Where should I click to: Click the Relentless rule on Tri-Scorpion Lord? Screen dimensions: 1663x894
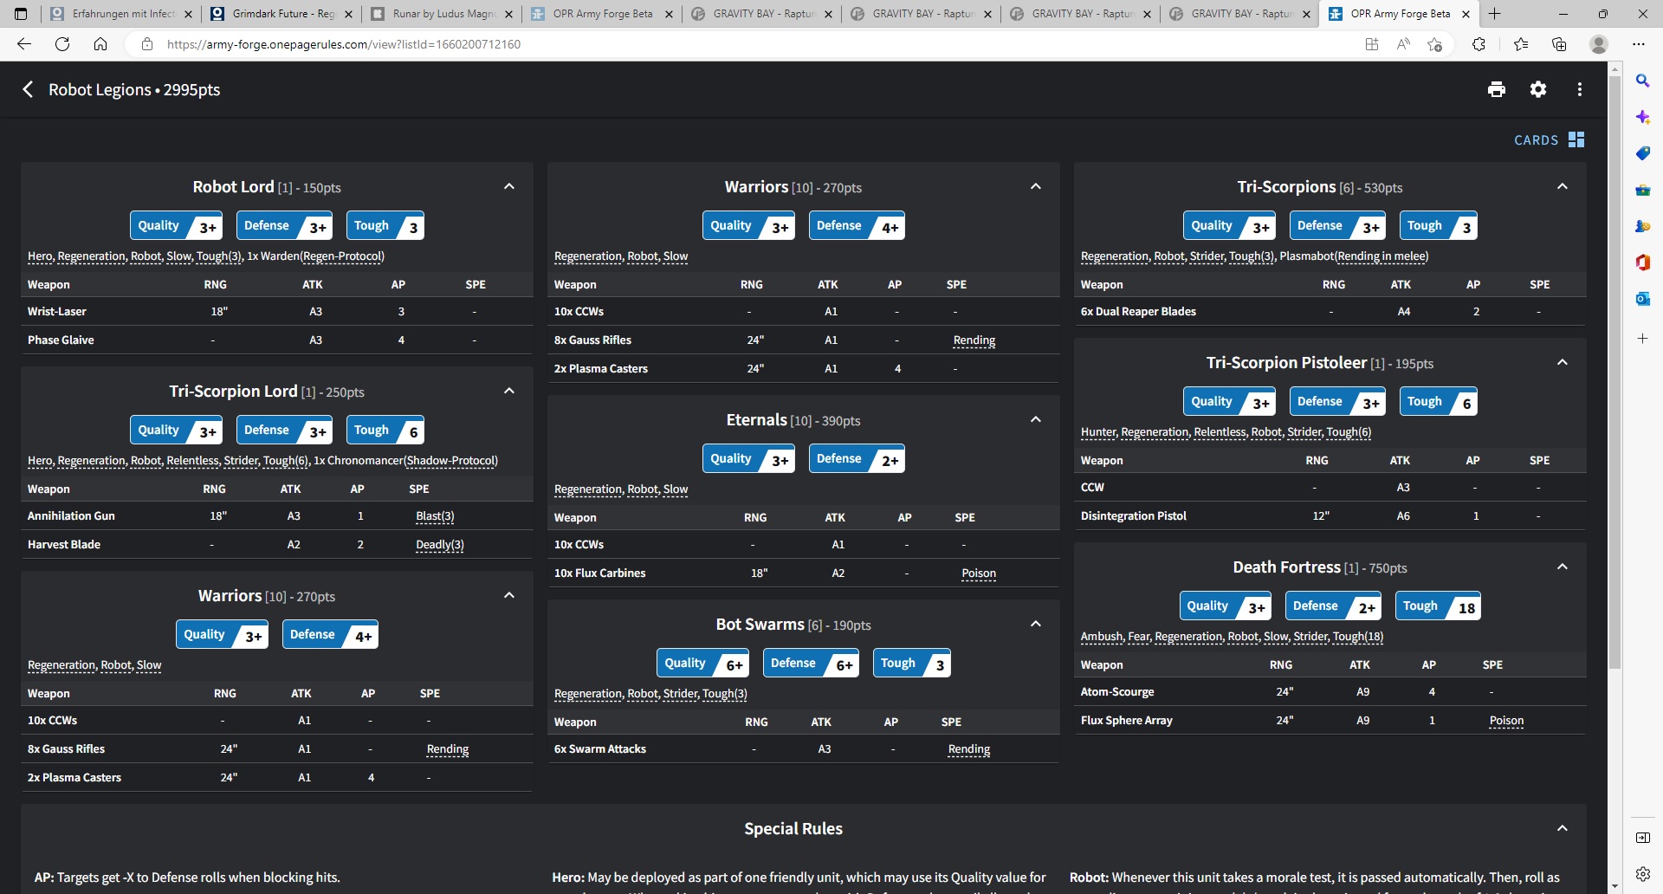tap(192, 461)
